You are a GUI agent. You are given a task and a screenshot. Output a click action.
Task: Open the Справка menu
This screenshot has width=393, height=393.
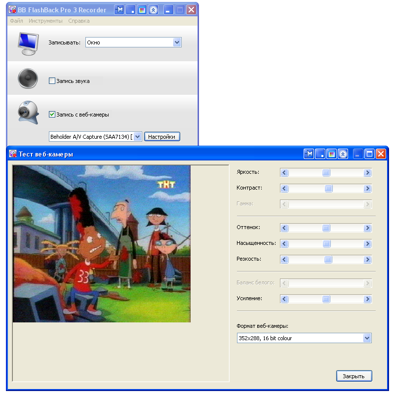[x=79, y=21]
